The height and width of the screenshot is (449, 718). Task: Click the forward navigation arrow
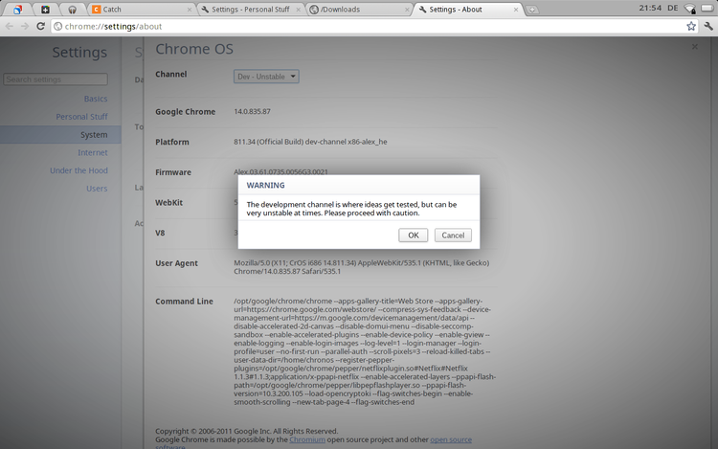point(25,26)
